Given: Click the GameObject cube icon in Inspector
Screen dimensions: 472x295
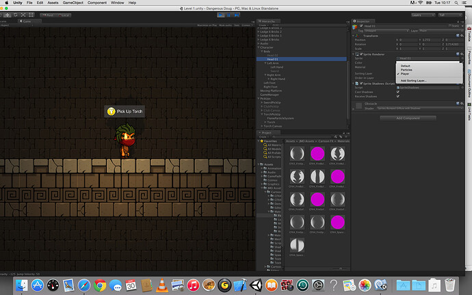Looking at the screenshot, I should (x=355, y=27).
